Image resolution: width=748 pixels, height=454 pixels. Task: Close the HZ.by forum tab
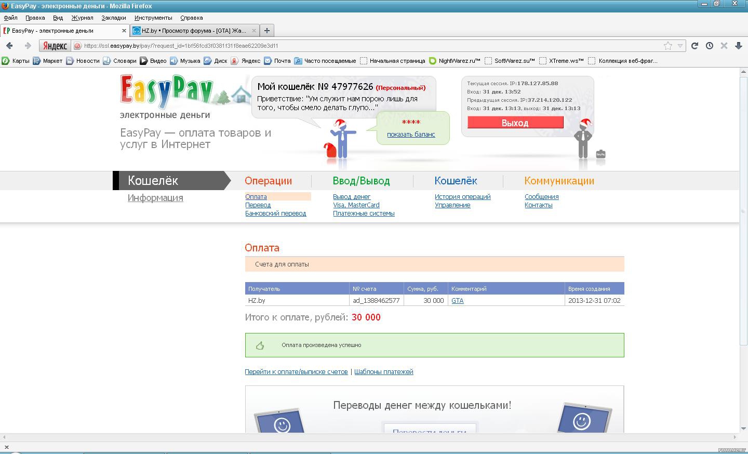point(255,31)
